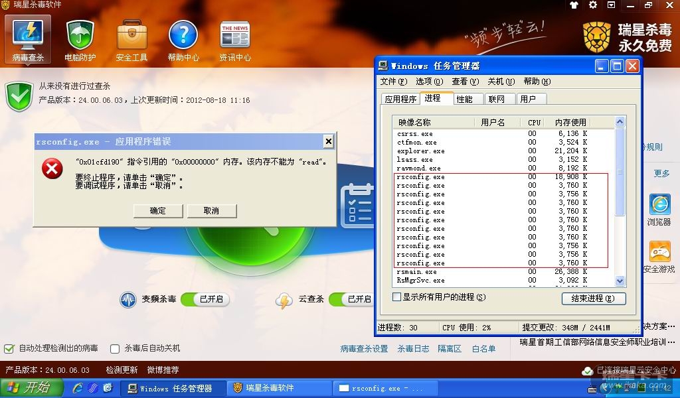This screenshot has height=398, width=680.
Task: Click 检测更新 in the bottom bar
Action: pyautogui.click(x=122, y=370)
